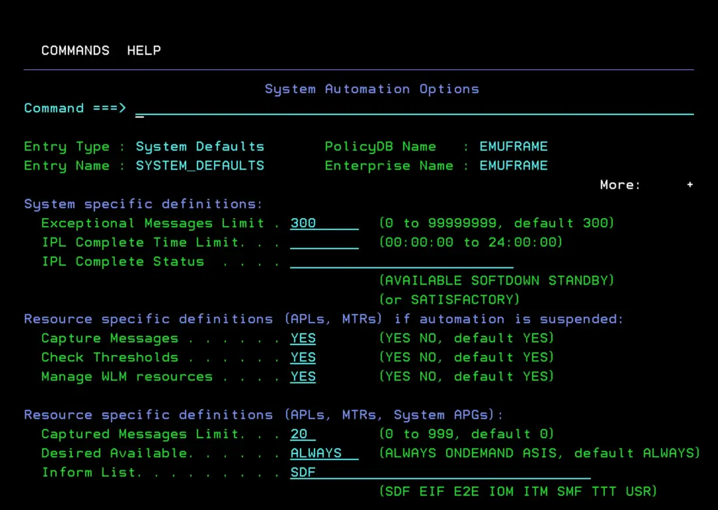Edit the Check Thresholds YES value
718x510 pixels.
pyautogui.click(x=302, y=358)
